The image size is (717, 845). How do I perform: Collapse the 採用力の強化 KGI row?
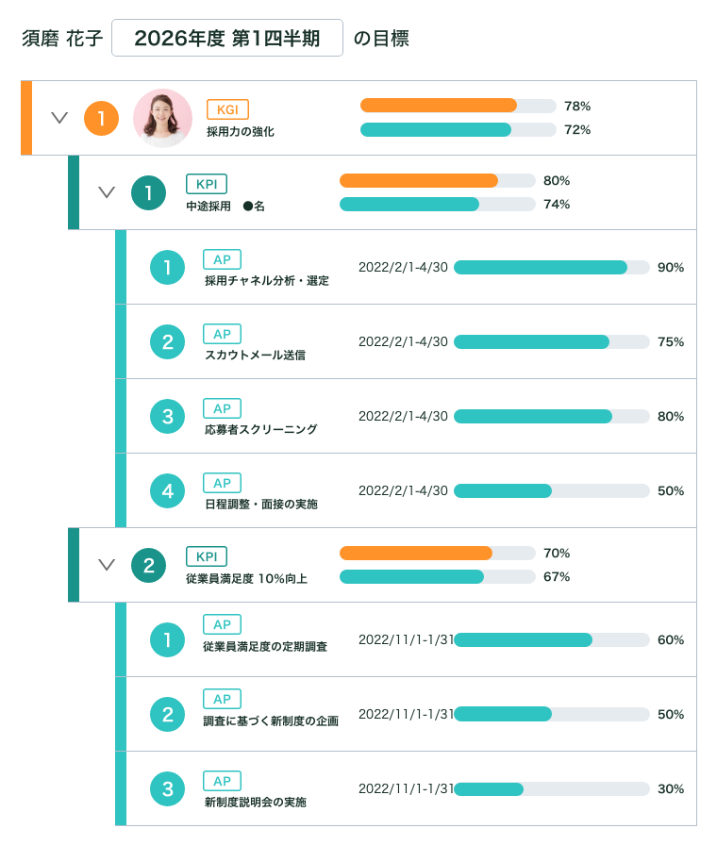pyautogui.click(x=59, y=119)
